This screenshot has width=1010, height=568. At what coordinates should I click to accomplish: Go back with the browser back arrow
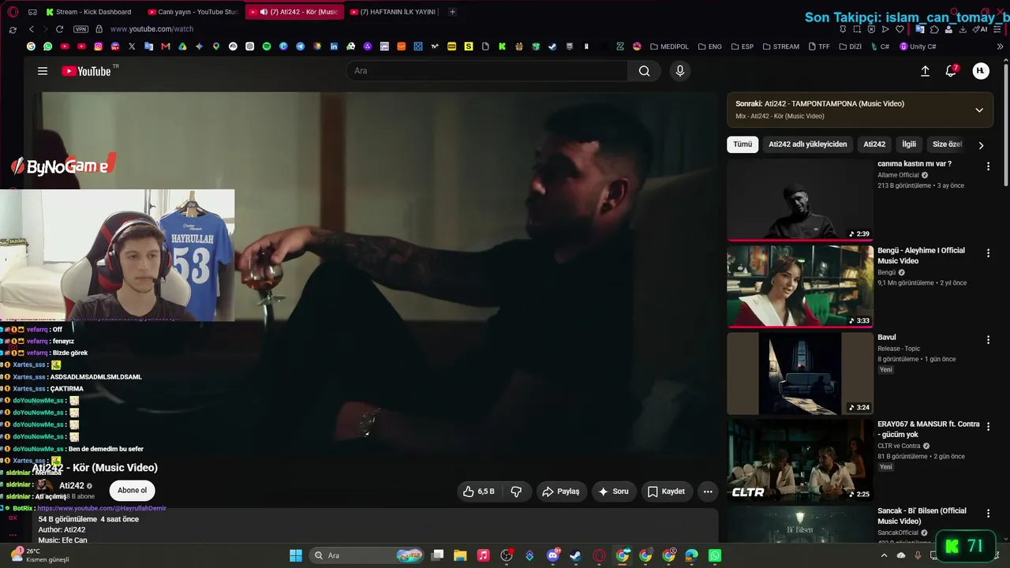32,29
